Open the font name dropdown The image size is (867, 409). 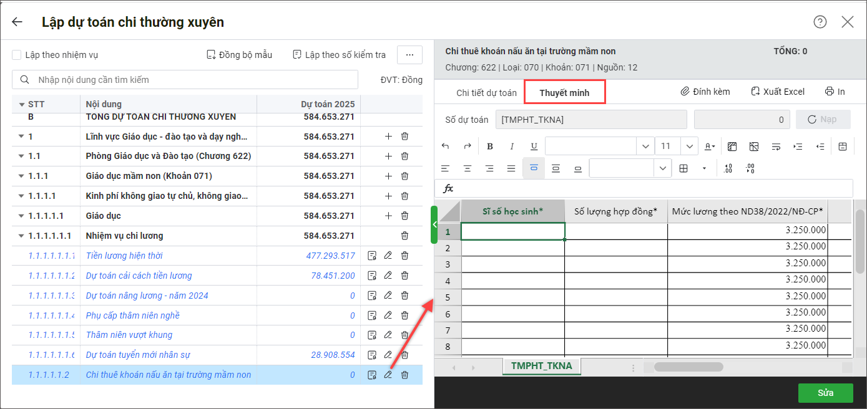tap(645, 147)
